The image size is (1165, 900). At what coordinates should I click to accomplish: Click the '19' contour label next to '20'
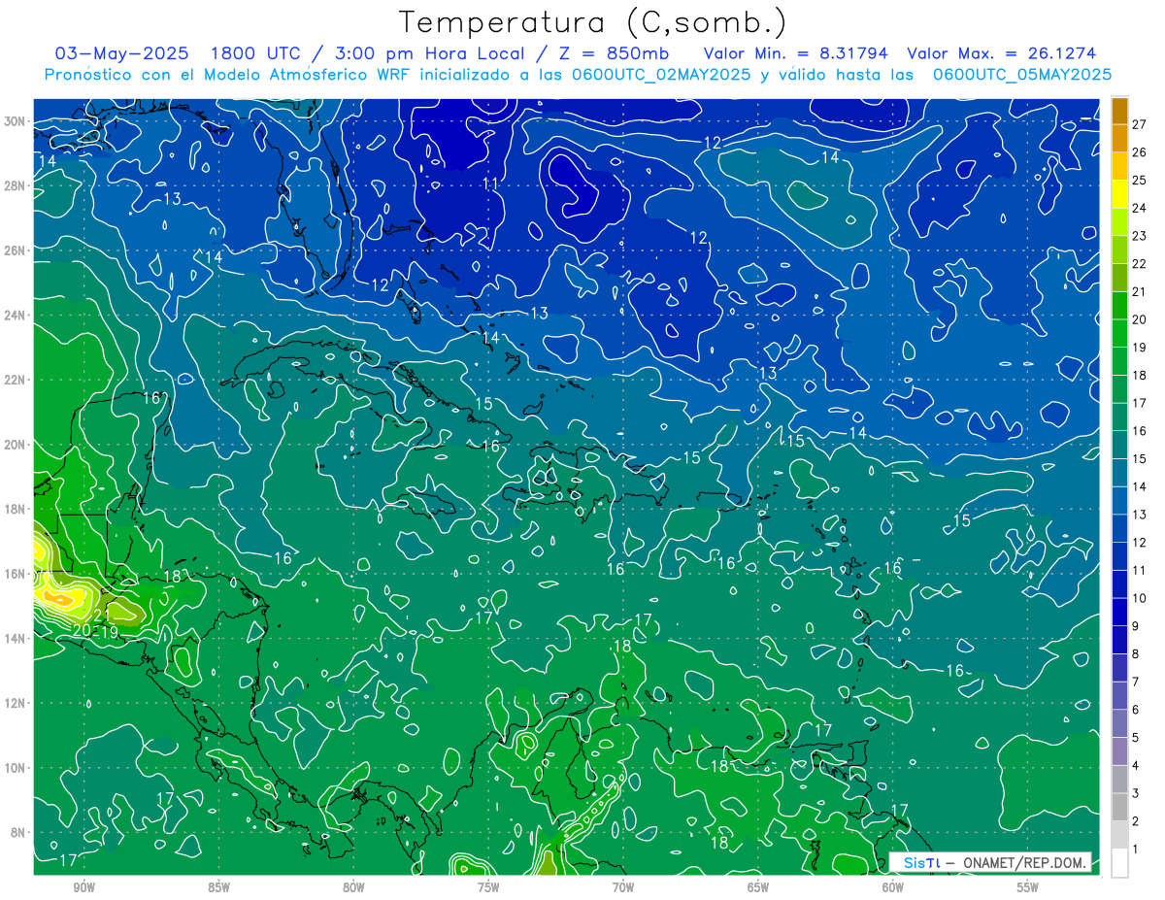[109, 632]
